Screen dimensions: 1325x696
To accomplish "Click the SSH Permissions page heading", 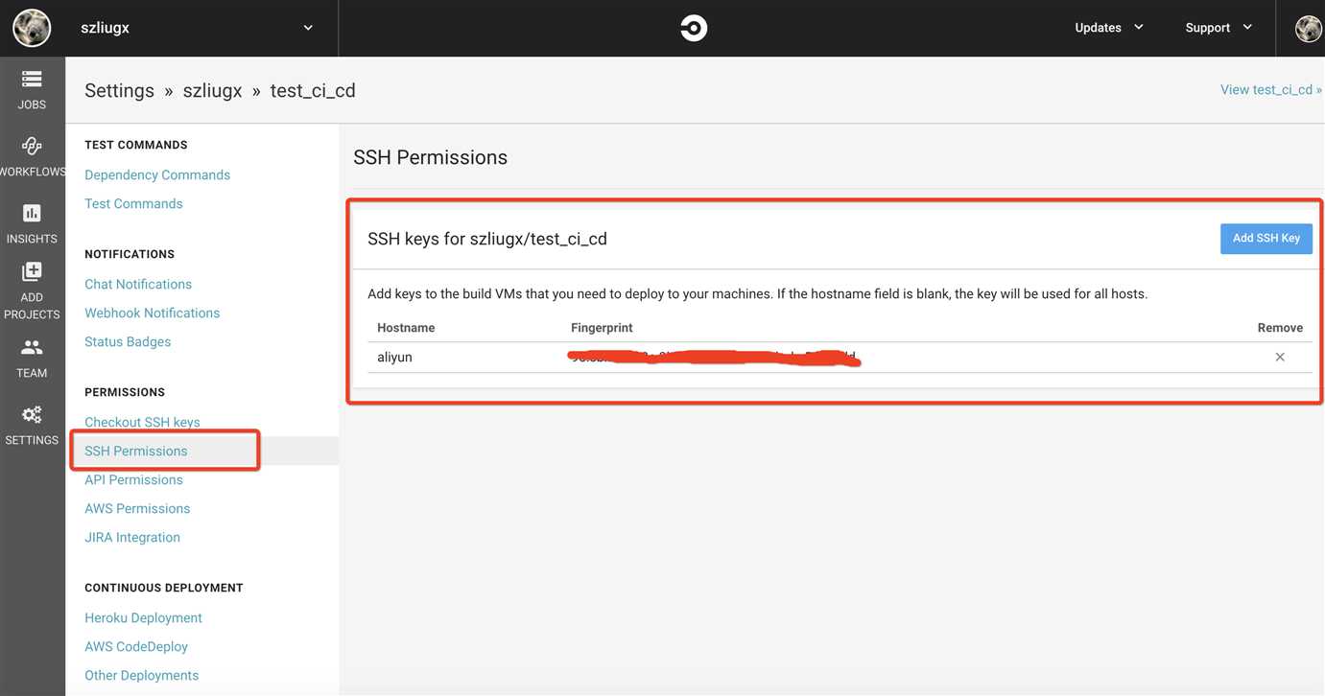I will 430,157.
